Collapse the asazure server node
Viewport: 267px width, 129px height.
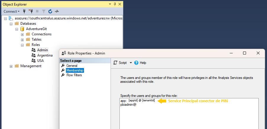coord(5,19)
